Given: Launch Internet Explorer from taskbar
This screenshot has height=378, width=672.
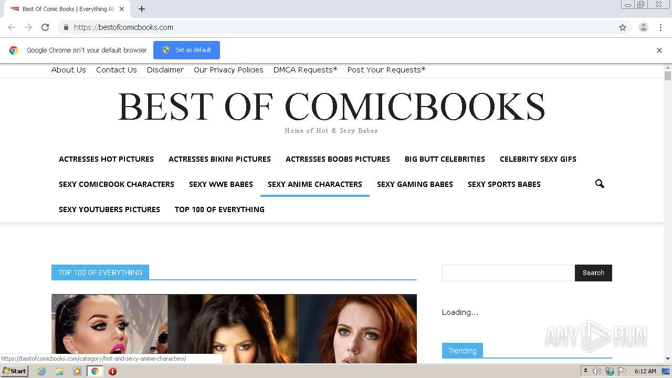Looking at the screenshot, I should coord(42,371).
